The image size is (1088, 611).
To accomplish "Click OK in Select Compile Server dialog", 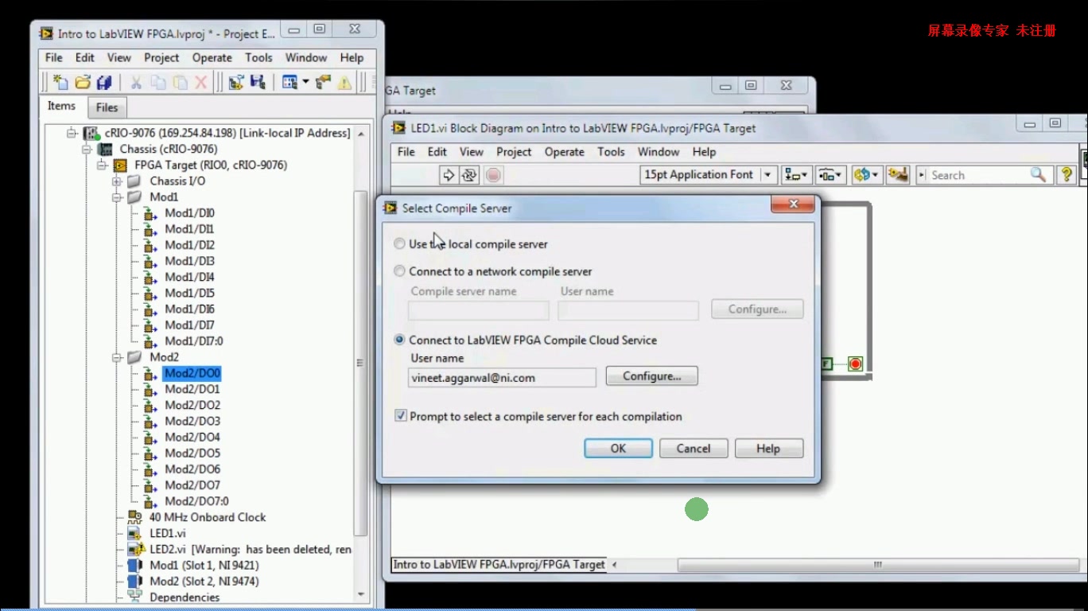I will click(618, 449).
